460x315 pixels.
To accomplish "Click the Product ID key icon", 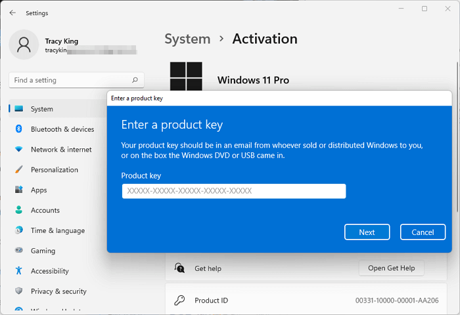I will 179,301.
